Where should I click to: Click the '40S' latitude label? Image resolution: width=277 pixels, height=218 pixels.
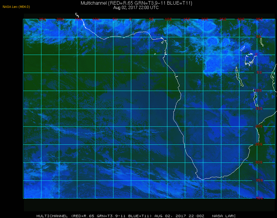[259, 198]
